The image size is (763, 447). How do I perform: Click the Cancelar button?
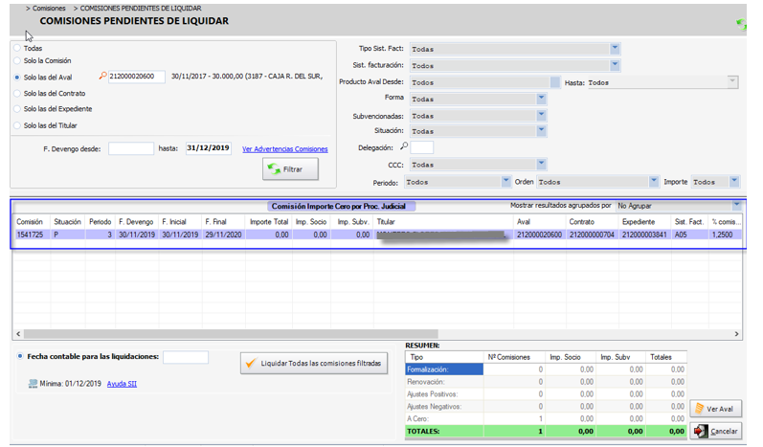(715, 431)
